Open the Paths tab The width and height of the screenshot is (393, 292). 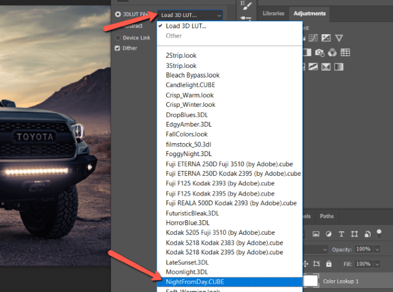click(x=326, y=216)
